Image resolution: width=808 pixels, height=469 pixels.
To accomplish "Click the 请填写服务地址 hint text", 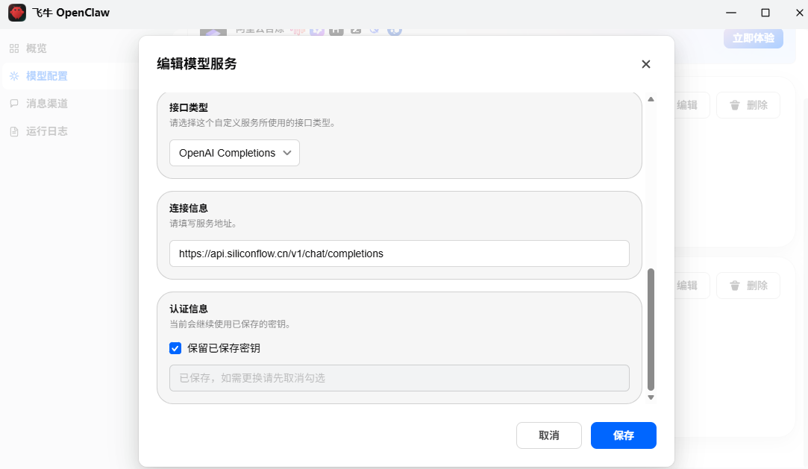I will coord(204,224).
